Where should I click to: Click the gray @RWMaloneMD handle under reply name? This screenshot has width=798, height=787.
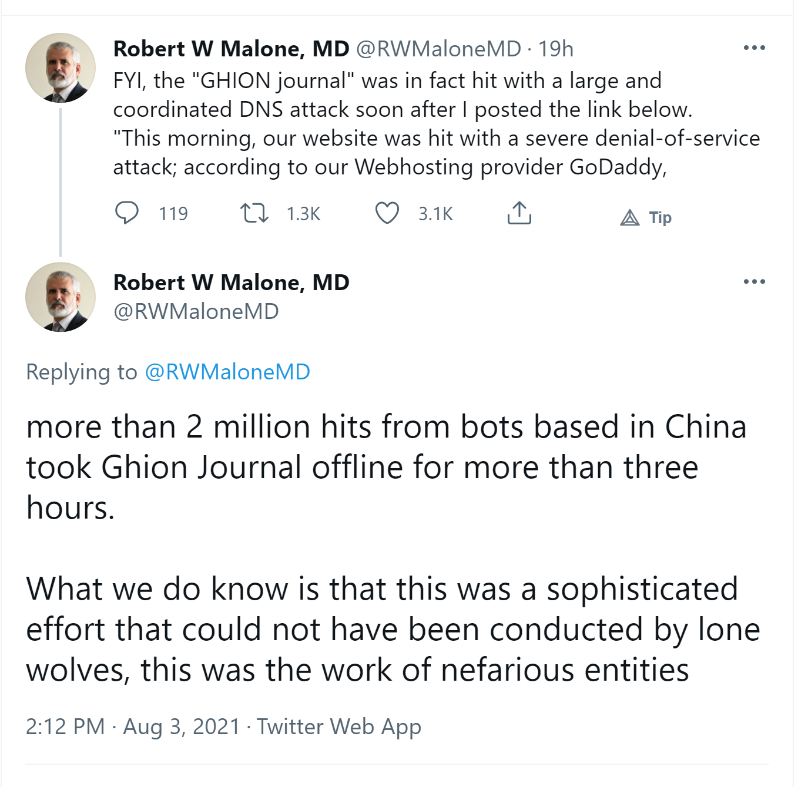196,312
